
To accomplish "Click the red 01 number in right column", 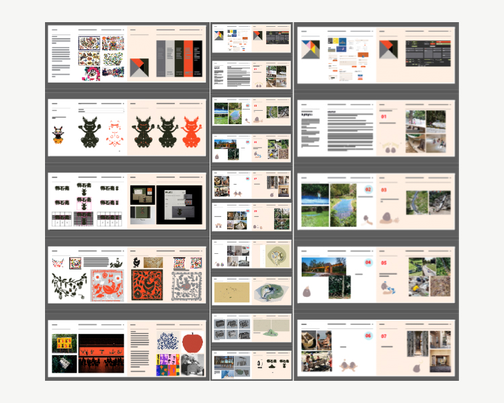I will pyautogui.click(x=385, y=117).
